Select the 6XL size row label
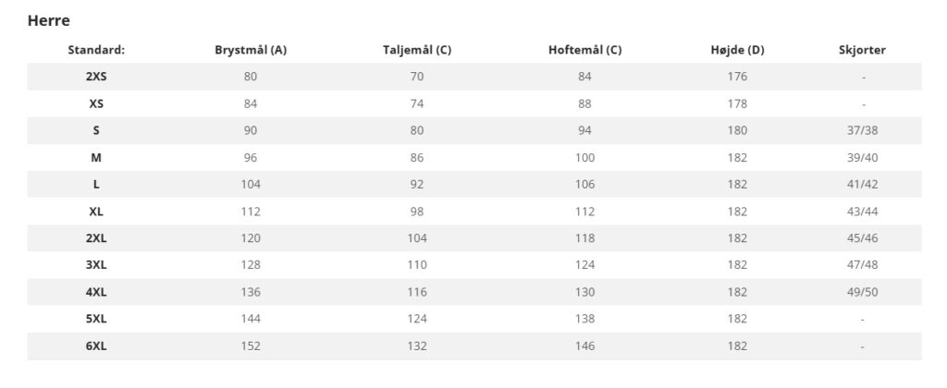947x388 pixels. tap(96, 346)
